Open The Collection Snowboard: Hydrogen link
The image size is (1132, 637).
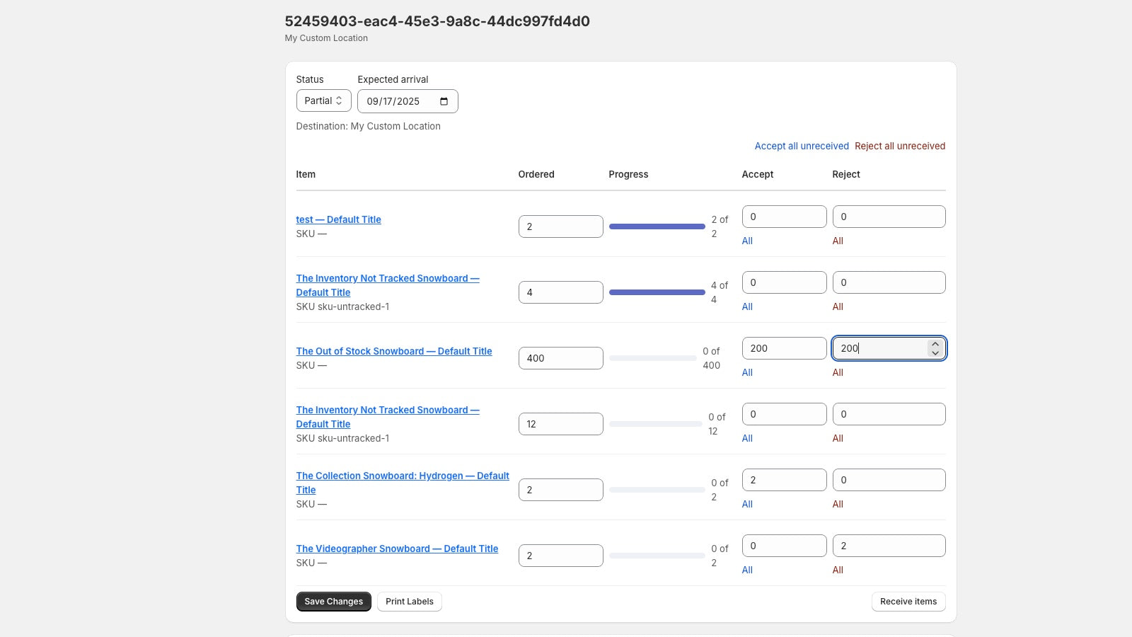402,476
